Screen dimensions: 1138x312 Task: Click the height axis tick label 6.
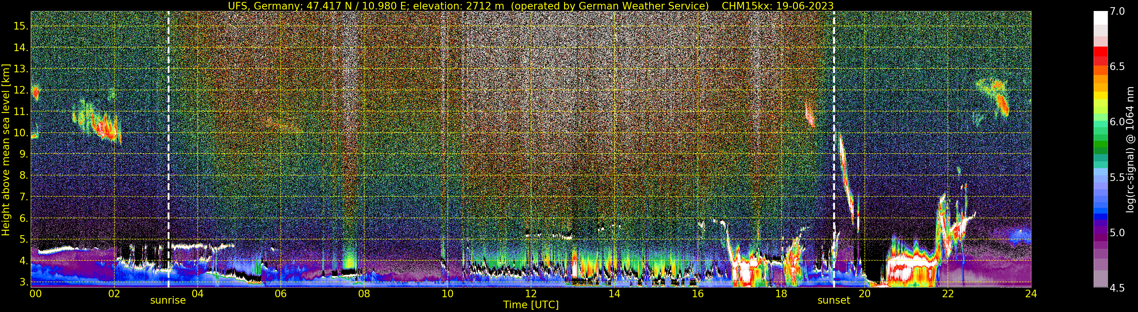point(24,218)
